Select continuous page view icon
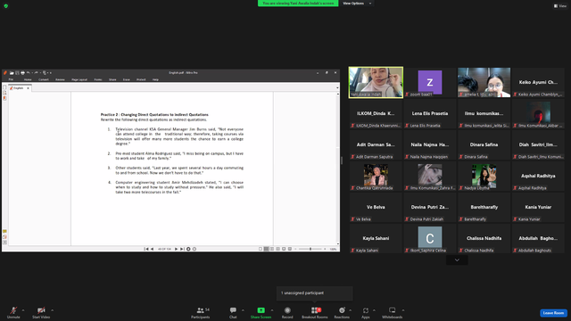The image size is (571, 321). (266, 249)
